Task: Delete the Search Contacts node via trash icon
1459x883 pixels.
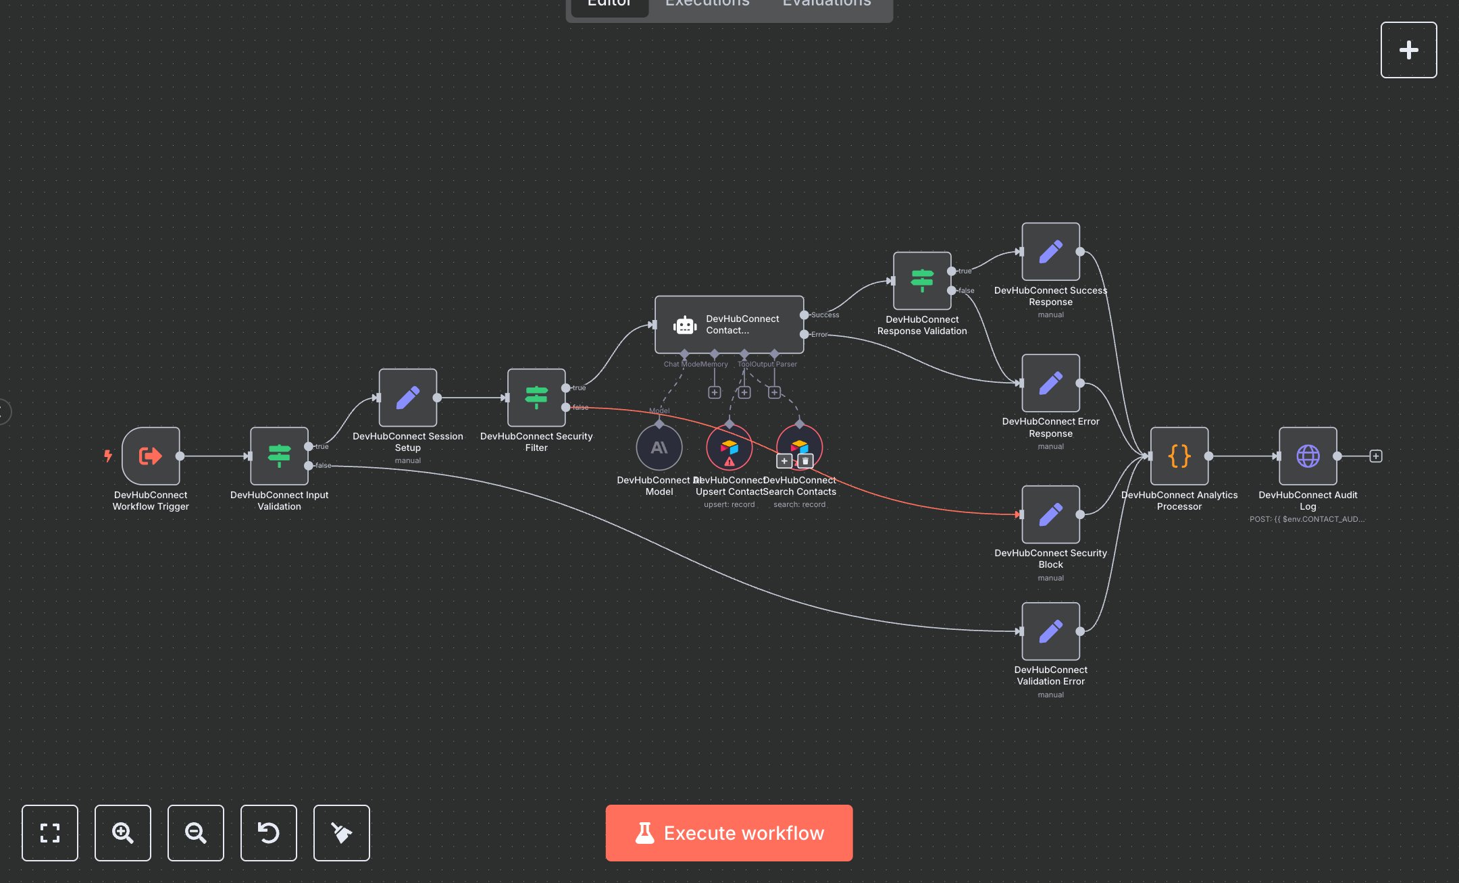Action: (805, 461)
